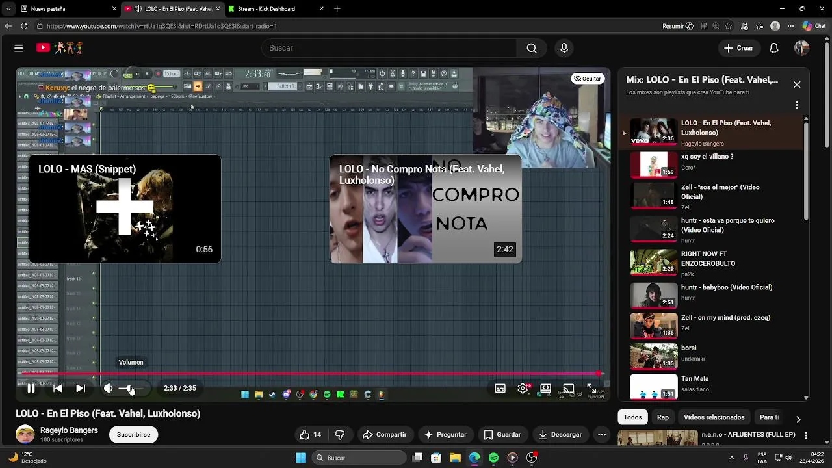
Task: Open the Mix playlist three-dot options
Action: (x=797, y=105)
